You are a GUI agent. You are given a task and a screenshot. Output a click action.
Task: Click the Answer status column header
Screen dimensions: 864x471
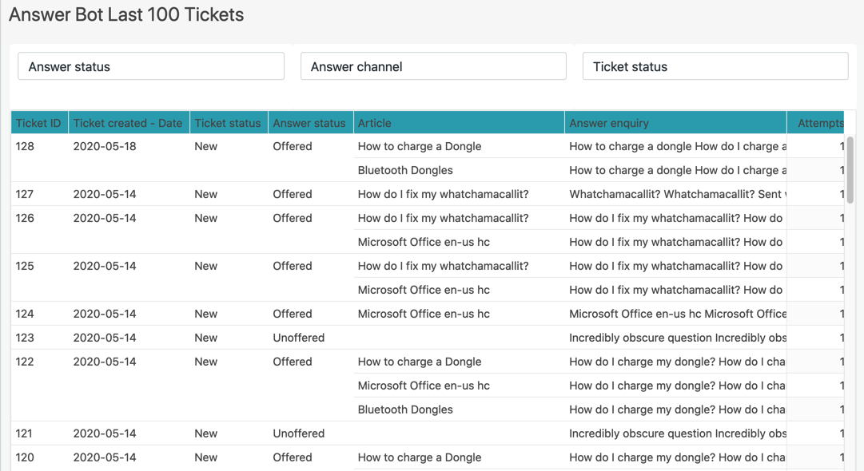(309, 123)
